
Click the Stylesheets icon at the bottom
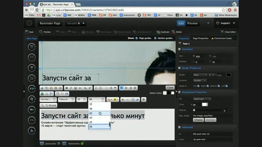[x=64, y=143]
